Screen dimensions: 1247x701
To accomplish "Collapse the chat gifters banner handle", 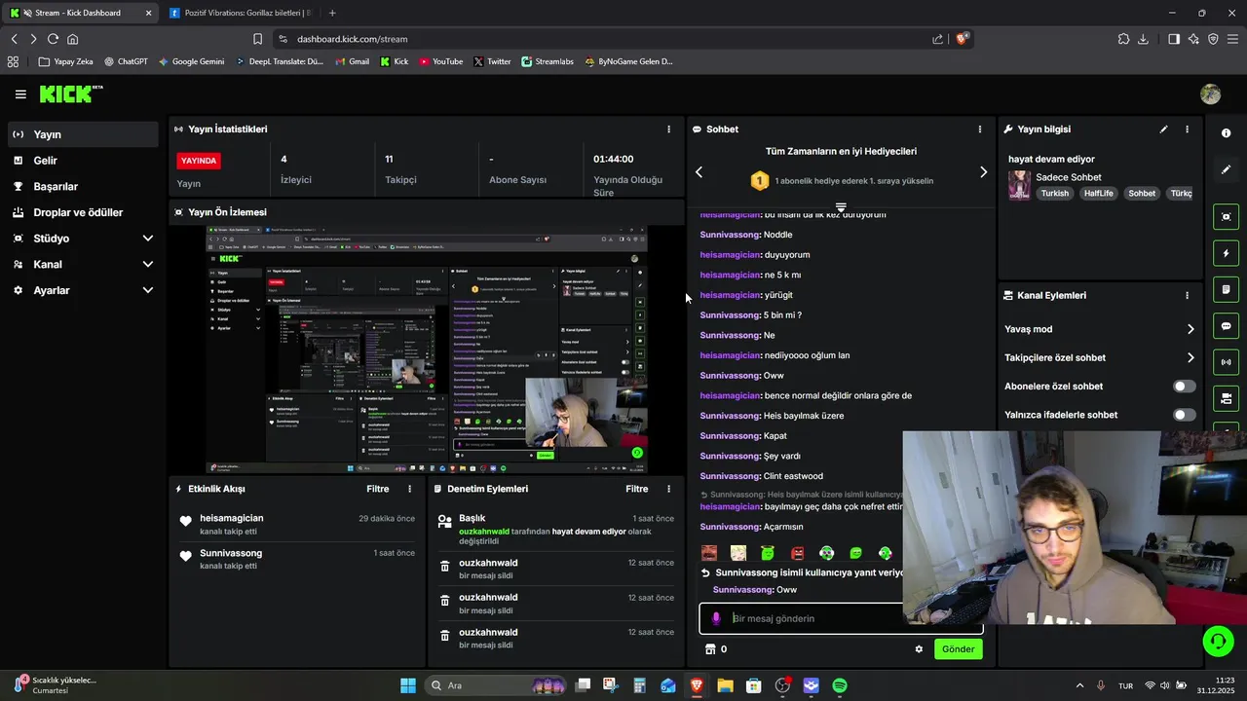I will click(x=841, y=208).
